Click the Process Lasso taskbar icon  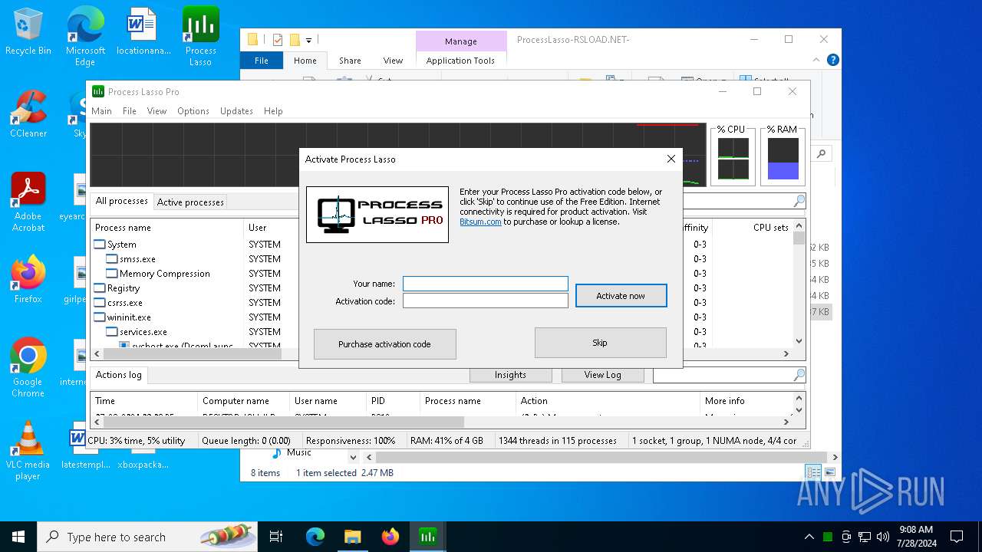click(x=427, y=537)
